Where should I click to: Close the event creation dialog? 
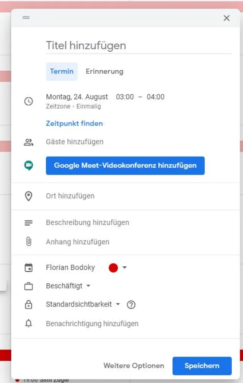pos(227,18)
